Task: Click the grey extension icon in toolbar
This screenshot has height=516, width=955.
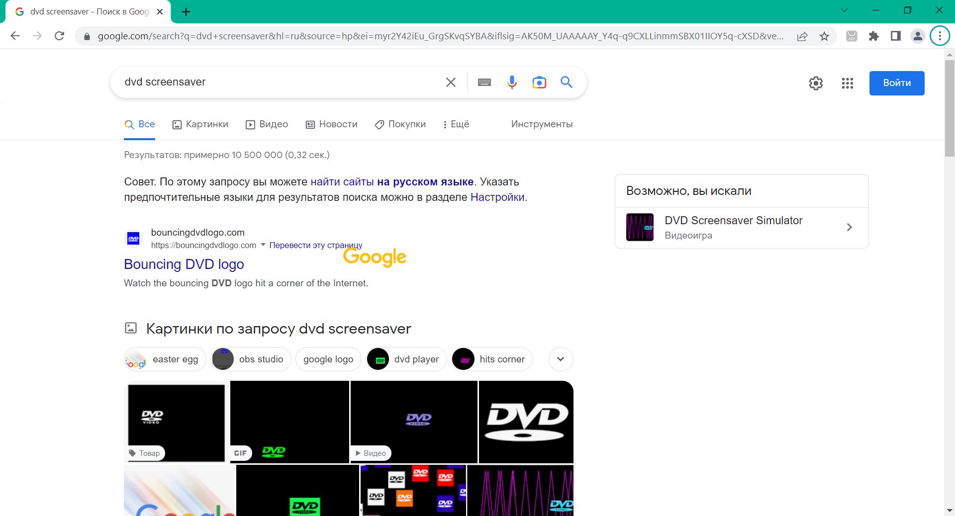Action: click(852, 36)
